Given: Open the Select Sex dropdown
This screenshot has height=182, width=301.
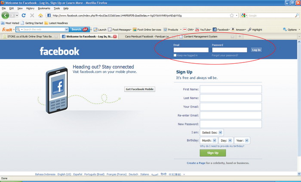Looking at the screenshot, I should (212, 133).
